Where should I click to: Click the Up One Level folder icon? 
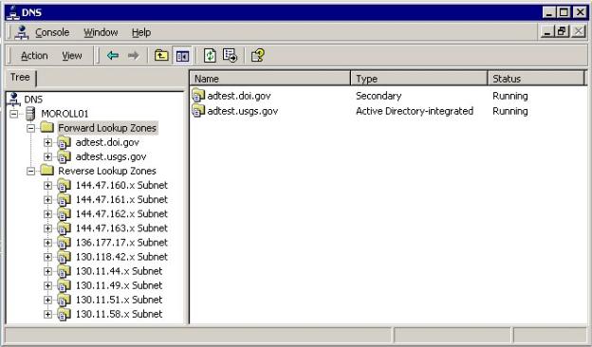[x=161, y=55]
